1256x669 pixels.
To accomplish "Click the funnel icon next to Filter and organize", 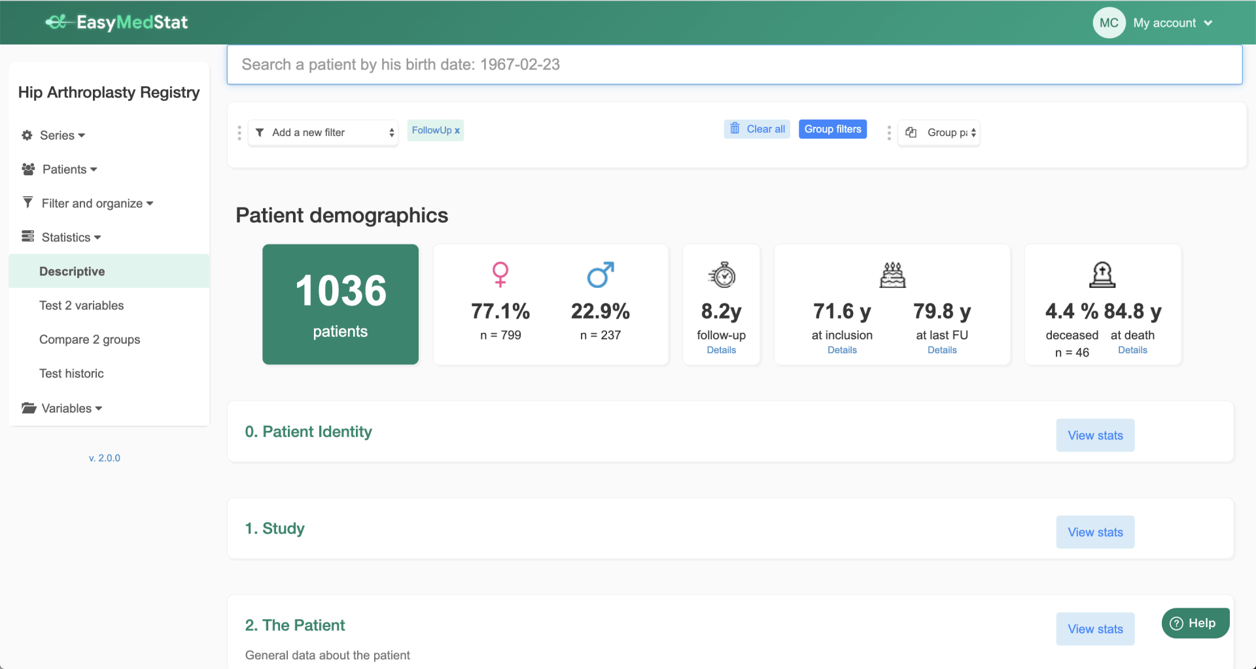I will [27, 203].
